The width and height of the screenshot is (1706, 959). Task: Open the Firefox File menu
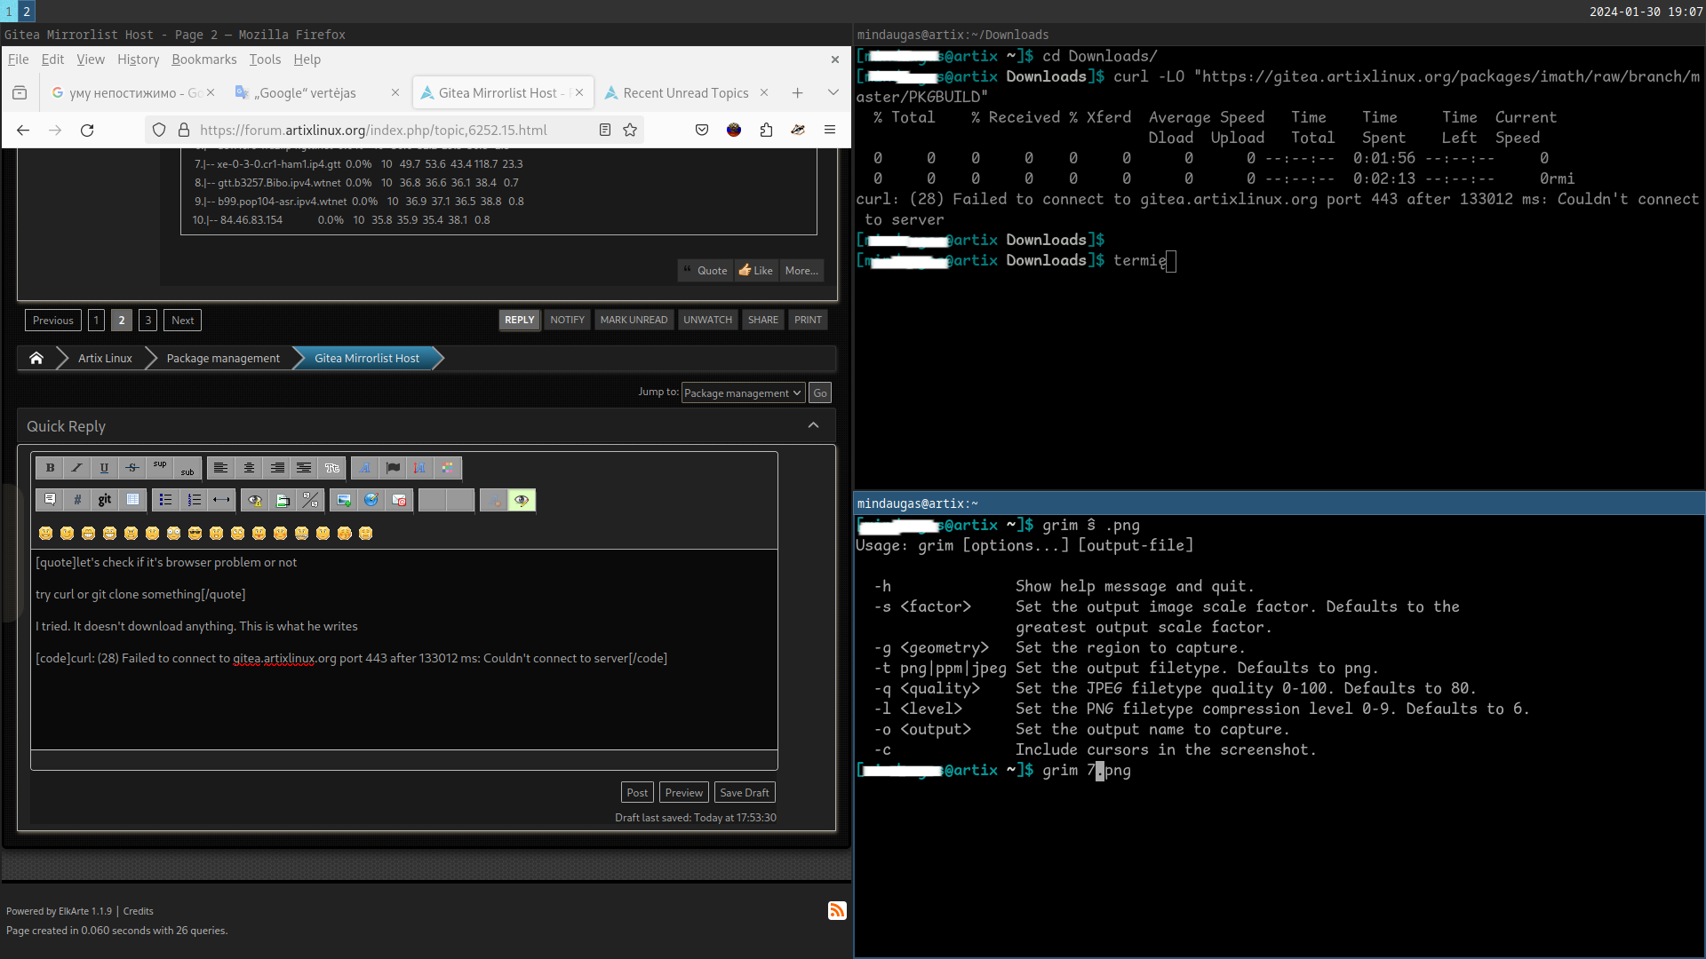pos(18,59)
